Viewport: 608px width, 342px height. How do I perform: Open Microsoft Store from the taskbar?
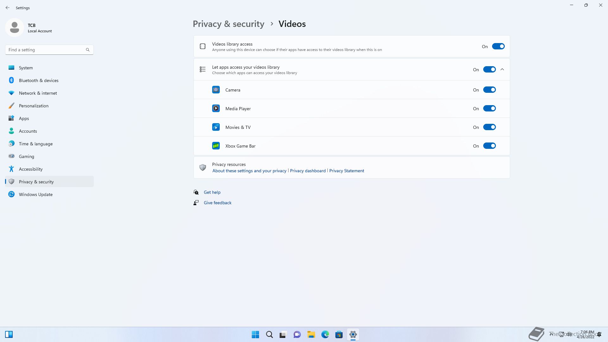click(x=339, y=334)
